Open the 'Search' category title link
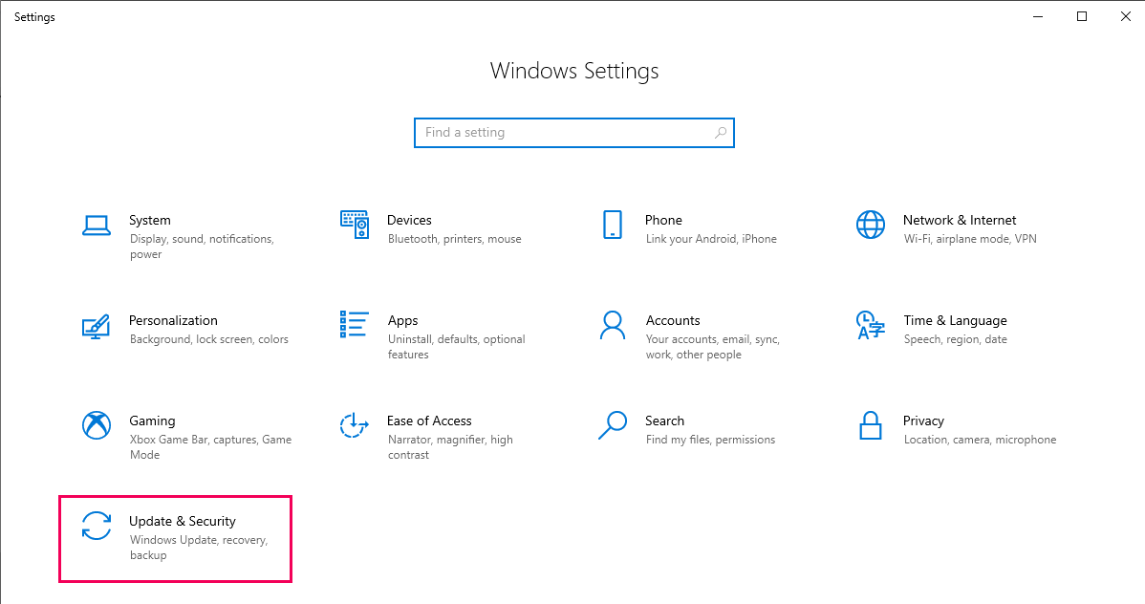Viewport: 1145px width, 604px height. coord(664,421)
